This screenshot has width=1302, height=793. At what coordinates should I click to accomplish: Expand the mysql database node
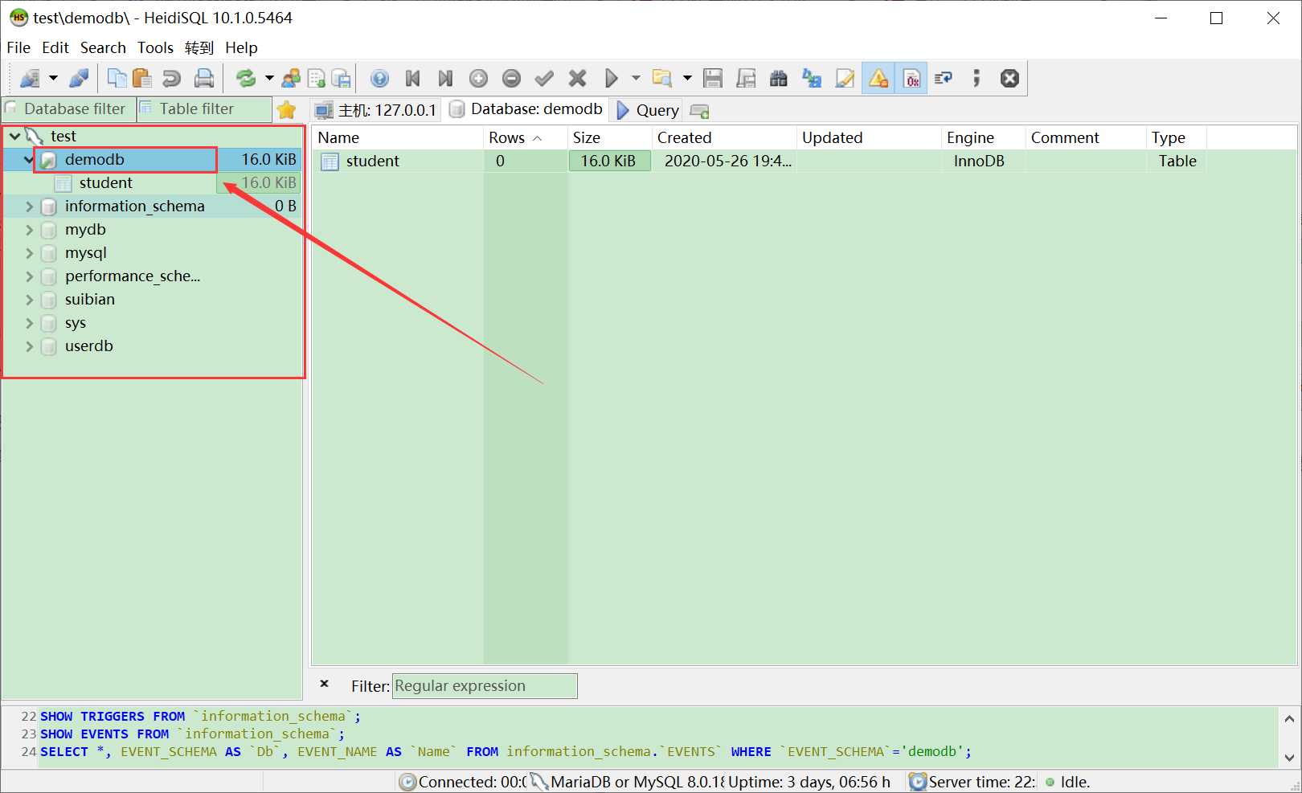pyautogui.click(x=29, y=253)
